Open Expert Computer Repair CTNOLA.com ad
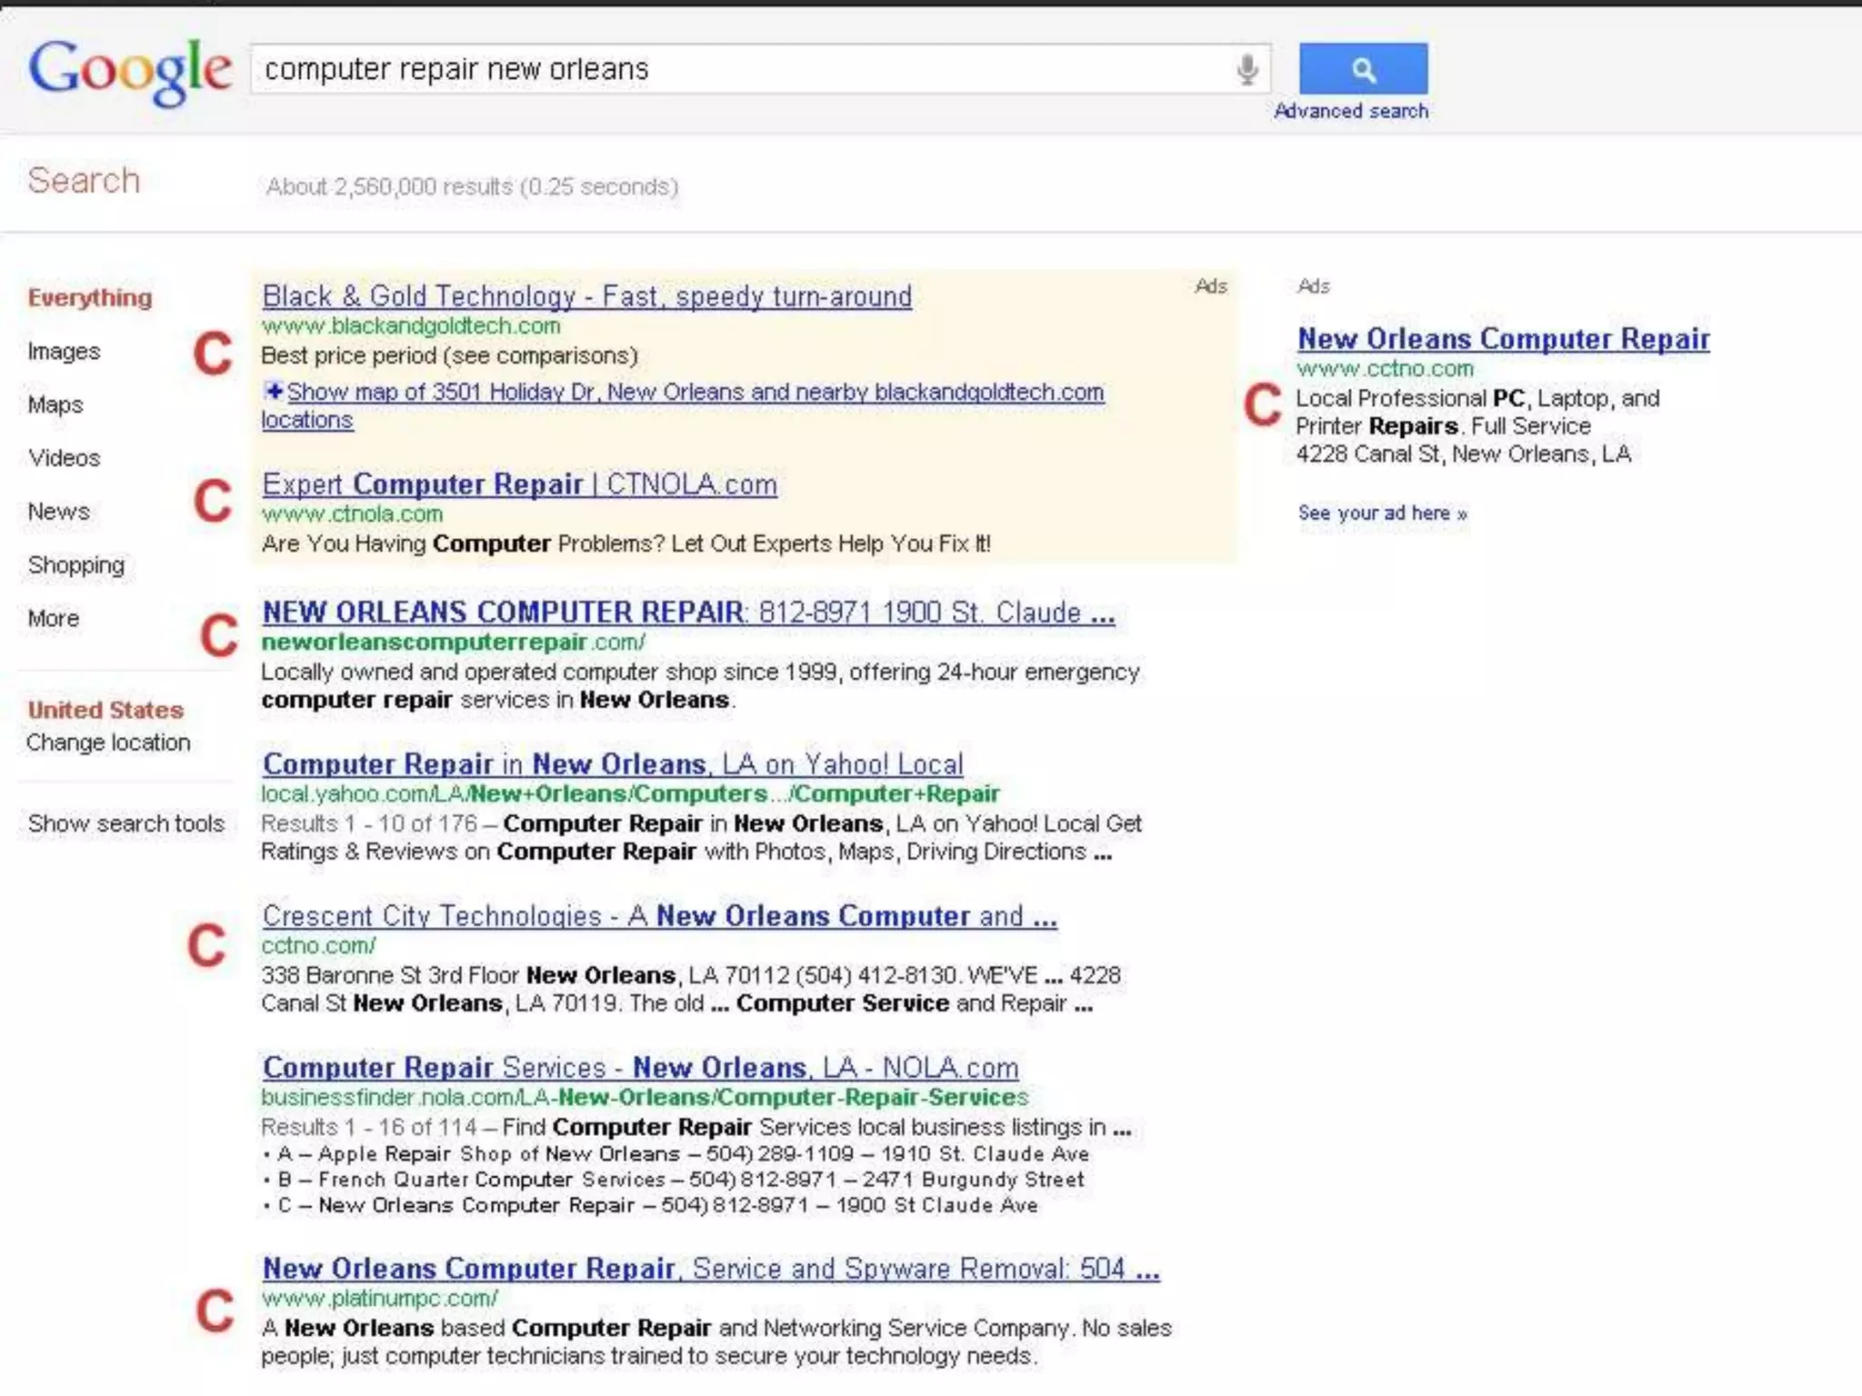Viewport: 1862px width, 1396px height. (519, 484)
